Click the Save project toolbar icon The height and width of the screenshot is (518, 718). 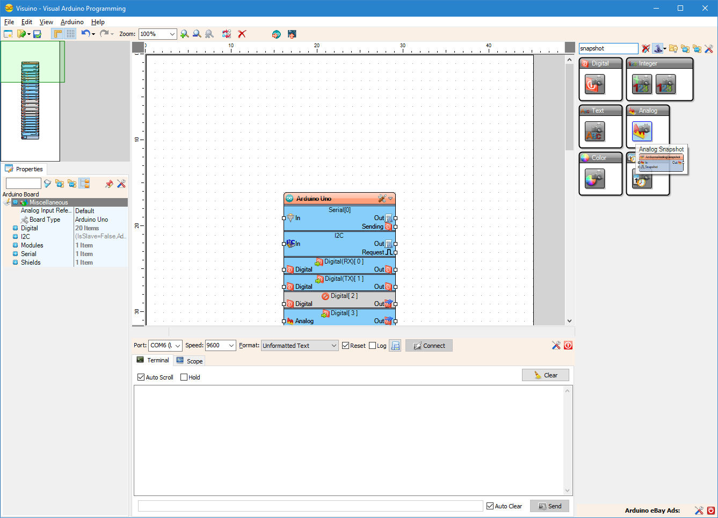coord(37,34)
